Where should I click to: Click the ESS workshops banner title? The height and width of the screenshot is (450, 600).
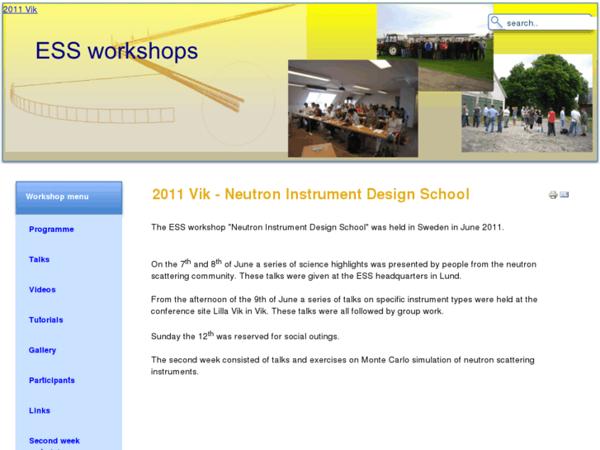[x=116, y=50]
